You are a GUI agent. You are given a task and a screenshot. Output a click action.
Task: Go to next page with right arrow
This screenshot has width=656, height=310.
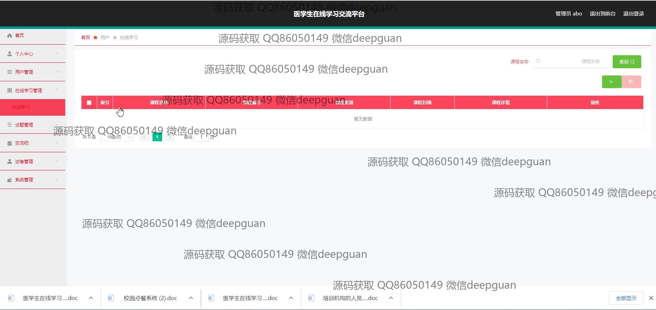[x=170, y=137]
